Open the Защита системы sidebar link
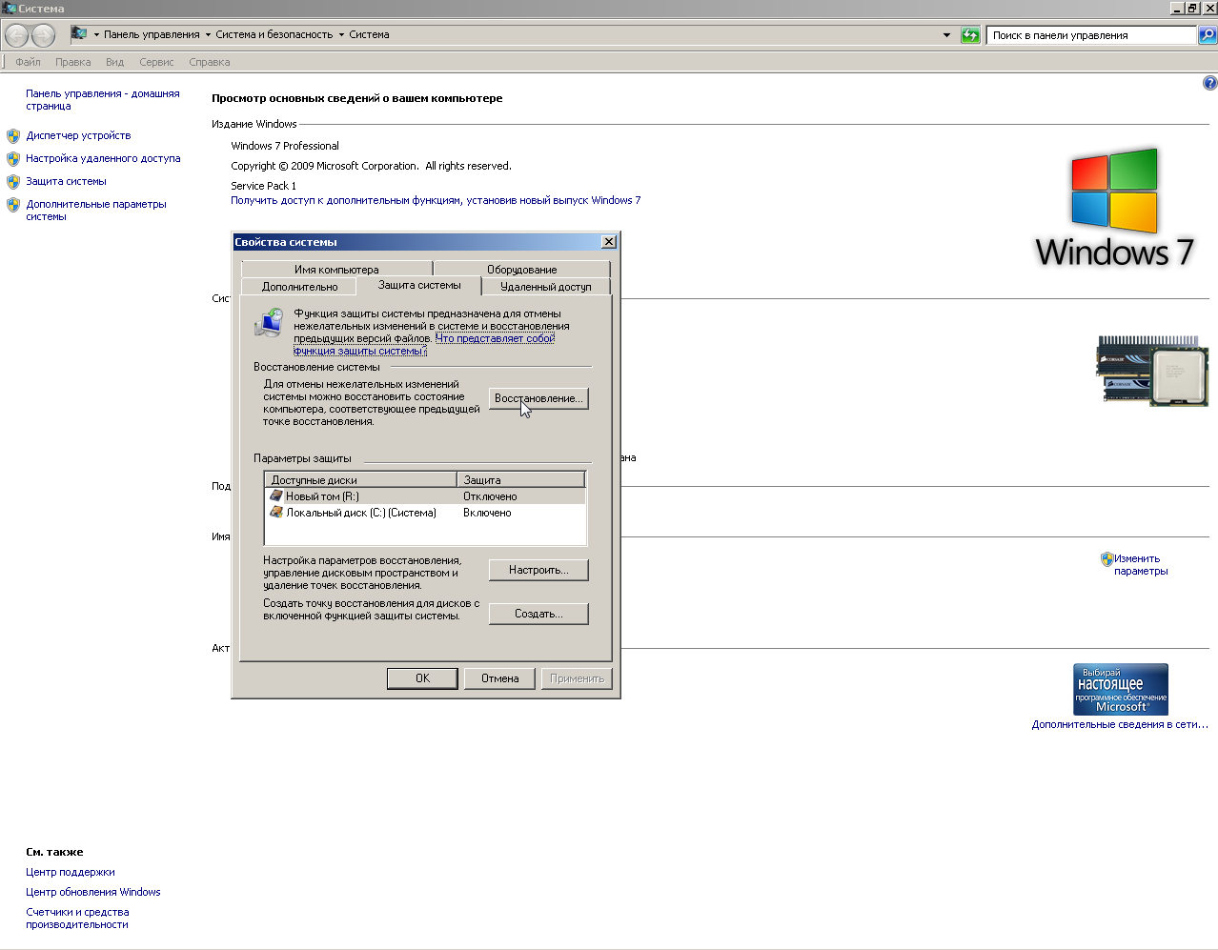The height and width of the screenshot is (950, 1218). click(x=66, y=182)
